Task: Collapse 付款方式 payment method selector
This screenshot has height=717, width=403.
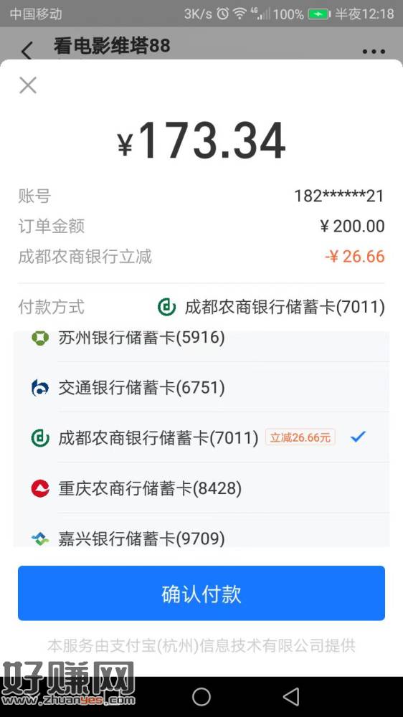Action: (201, 307)
